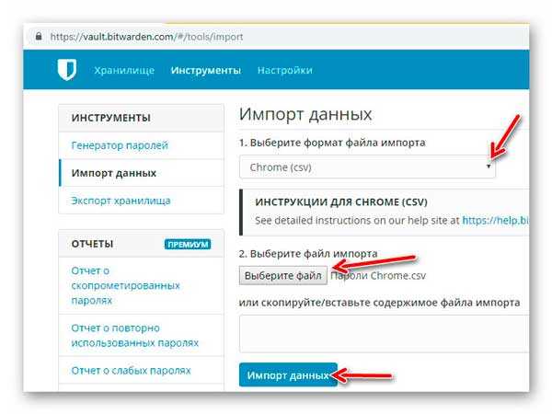
Task: Click the ПРЕМИУМ badge
Action: point(188,245)
